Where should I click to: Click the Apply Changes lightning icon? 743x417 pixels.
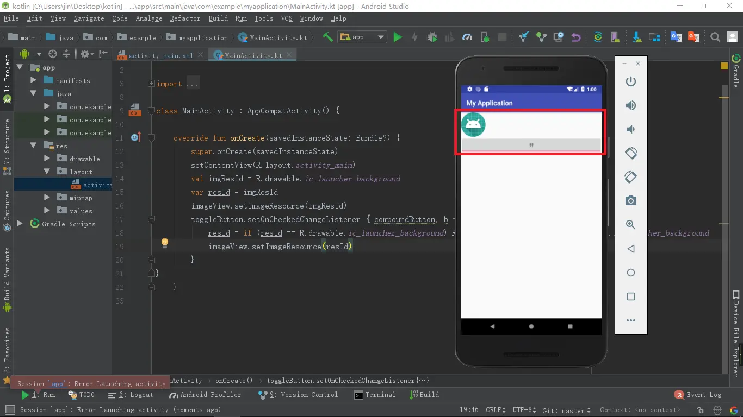(x=414, y=37)
